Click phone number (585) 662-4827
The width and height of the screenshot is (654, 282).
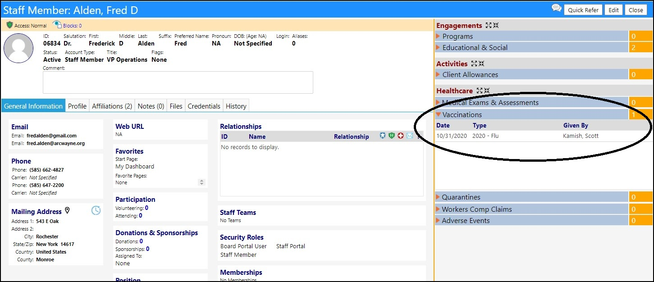coord(46,170)
